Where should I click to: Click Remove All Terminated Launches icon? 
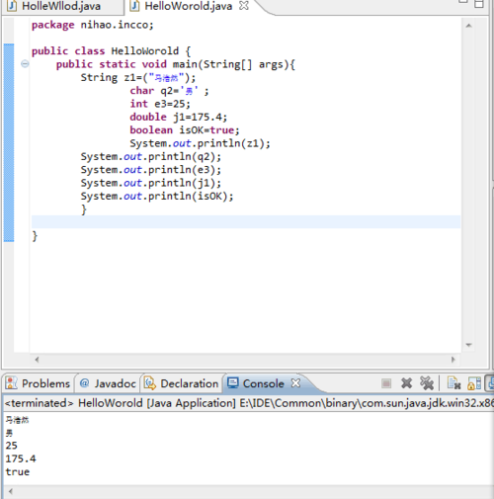pyautogui.click(x=427, y=383)
